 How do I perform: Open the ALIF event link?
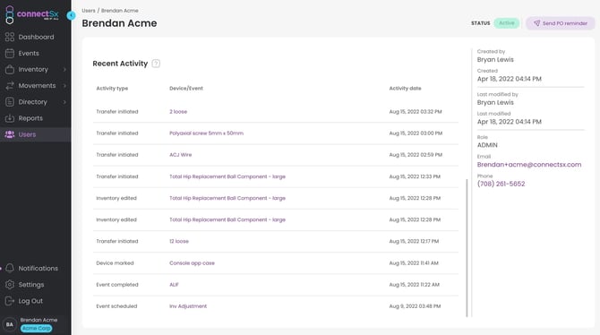pyautogui.click(x=174, y=285)
